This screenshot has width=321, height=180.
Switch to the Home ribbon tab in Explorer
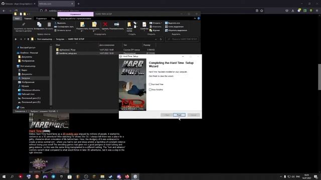(28, 18)
